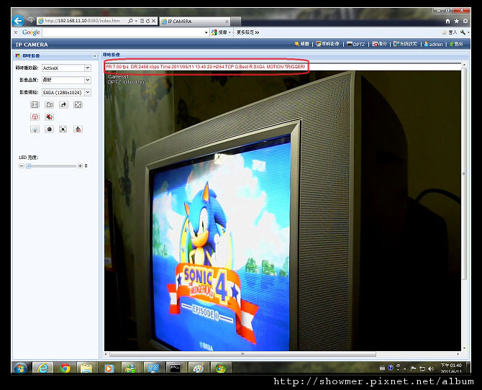Click the search magnifier in address bar
482x390 pixels.
[x=130, y=21]
